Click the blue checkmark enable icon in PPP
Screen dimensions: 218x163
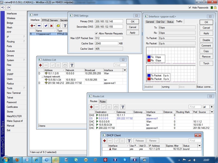tap(46, 26)
